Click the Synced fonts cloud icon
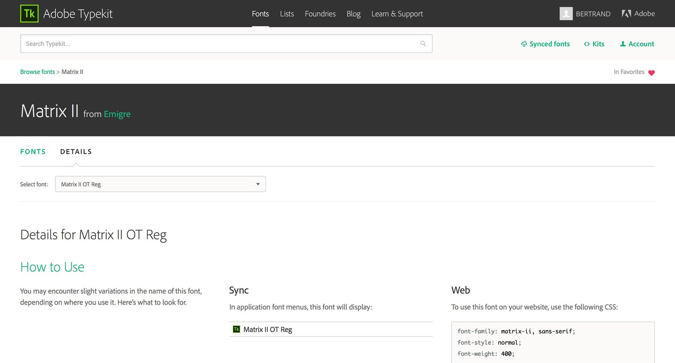 click(x=524, y=44)
